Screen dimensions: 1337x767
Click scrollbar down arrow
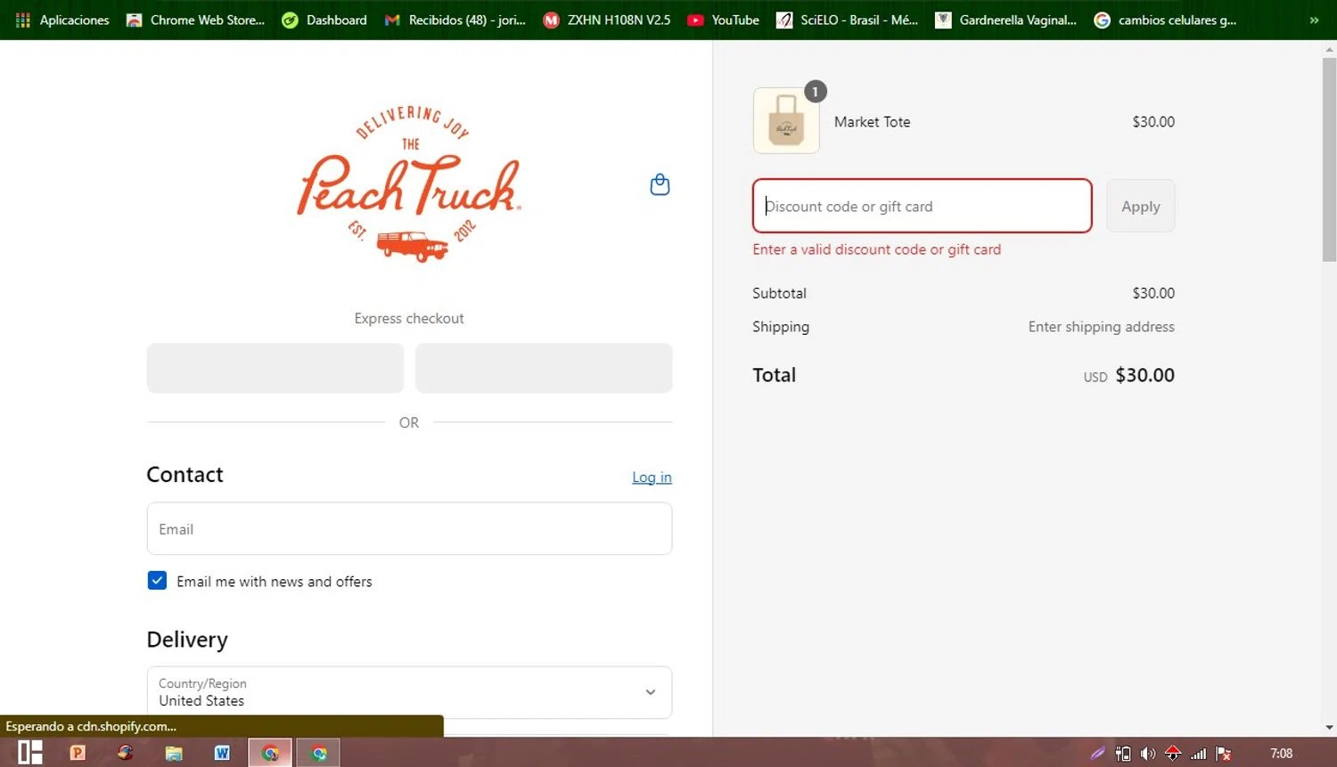point(1329,728)
